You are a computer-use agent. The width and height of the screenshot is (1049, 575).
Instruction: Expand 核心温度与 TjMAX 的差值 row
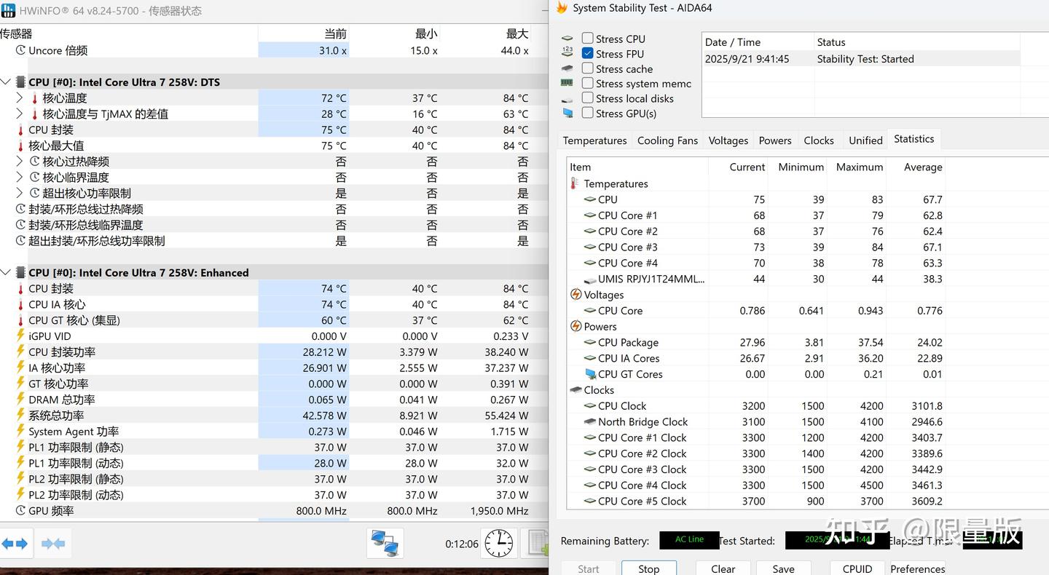(20, 114)
